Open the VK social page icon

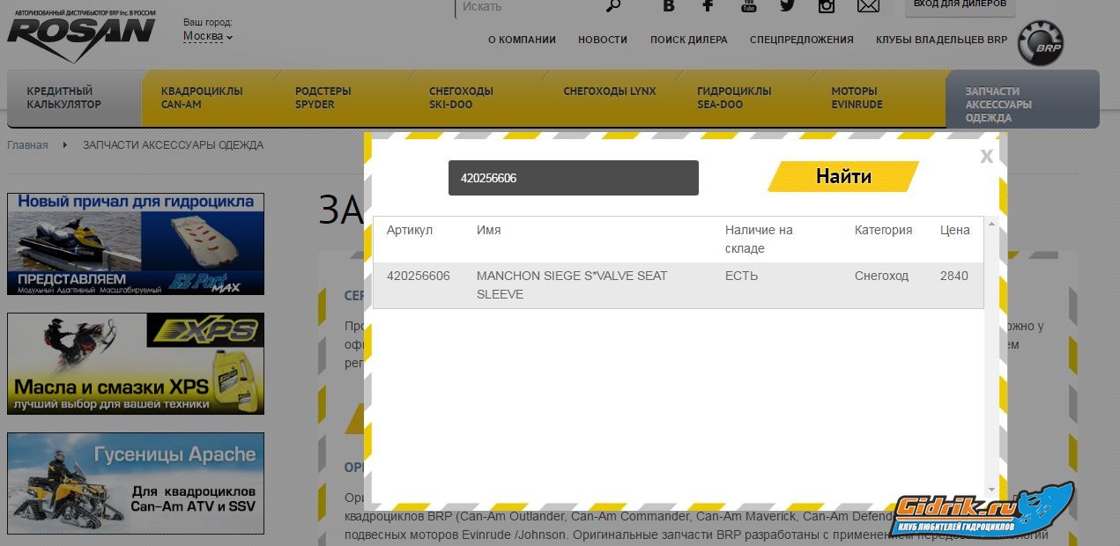coord(669,6)
